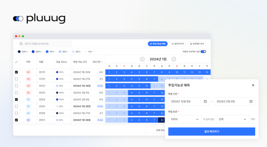Viewport: 267px width, 147px height.
Task: Click the 프로젝트 추가 button
Action: (197, 44)
